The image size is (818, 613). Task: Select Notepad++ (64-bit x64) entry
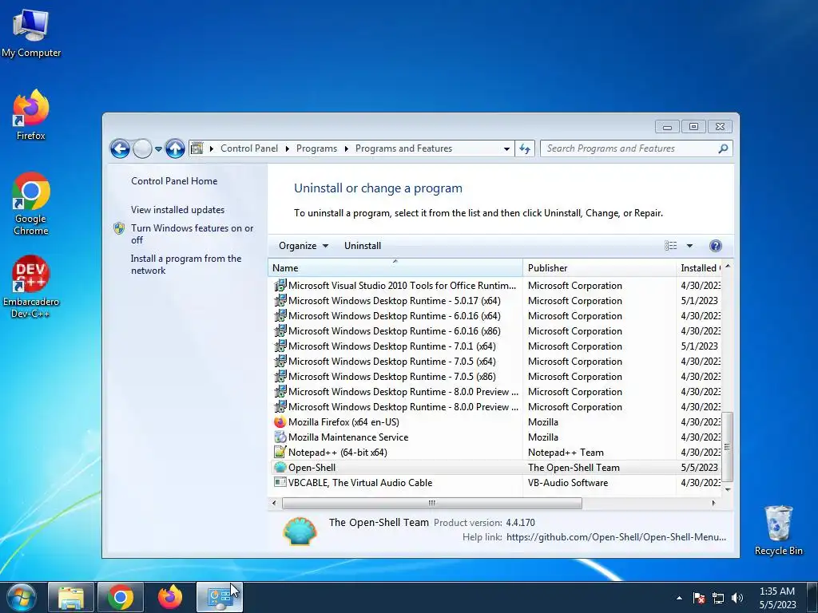click(x=497, y=453)
